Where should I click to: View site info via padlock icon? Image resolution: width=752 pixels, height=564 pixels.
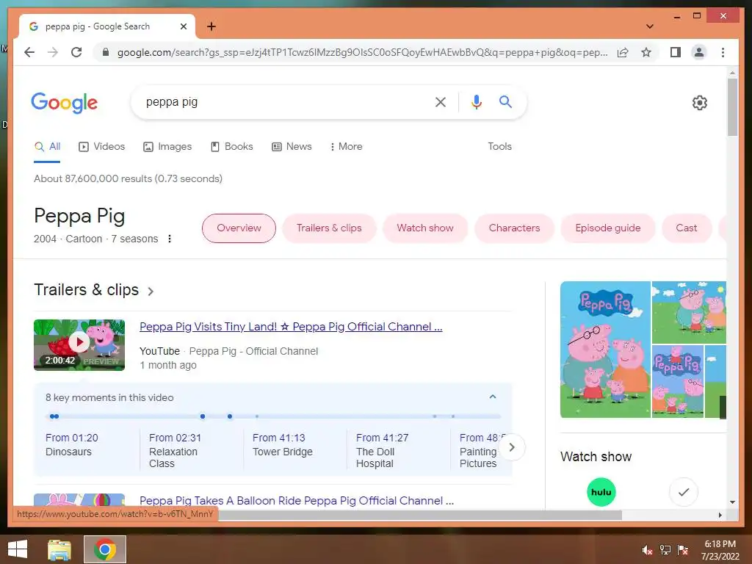[106, 52]
